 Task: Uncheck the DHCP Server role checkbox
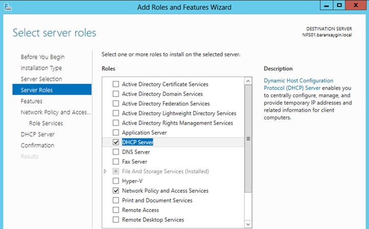[x=116, y=142]
